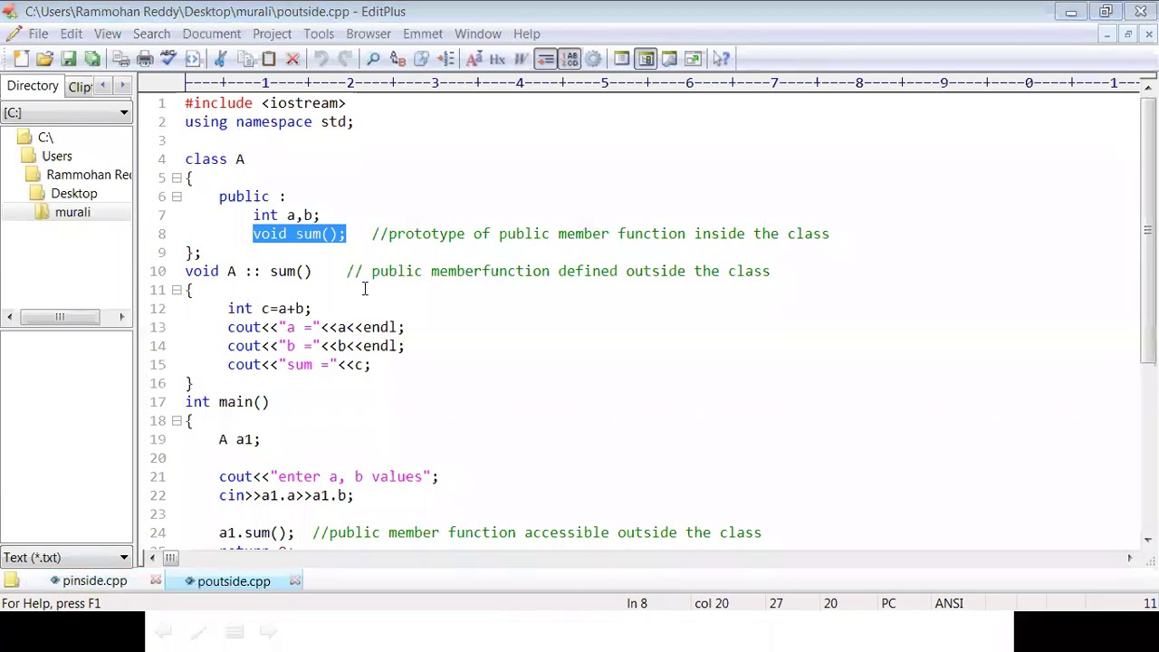This screenshot has width=1159, height=652.
Task: Open the Text (*.txt) file filter dropdown
Action: [124, 558]
